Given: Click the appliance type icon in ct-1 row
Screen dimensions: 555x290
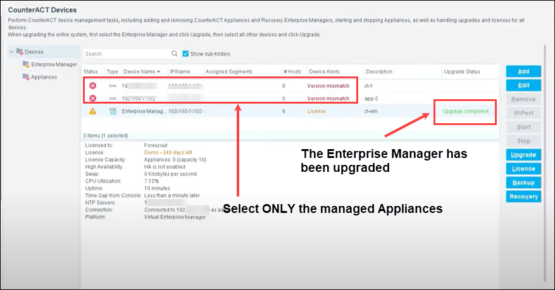Looking at the screenshot, I should [113, 86].
